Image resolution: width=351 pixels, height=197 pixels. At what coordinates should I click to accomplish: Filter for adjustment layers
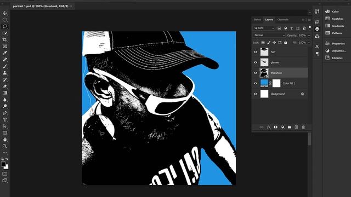pyautogui.click(x=285, y=28)
